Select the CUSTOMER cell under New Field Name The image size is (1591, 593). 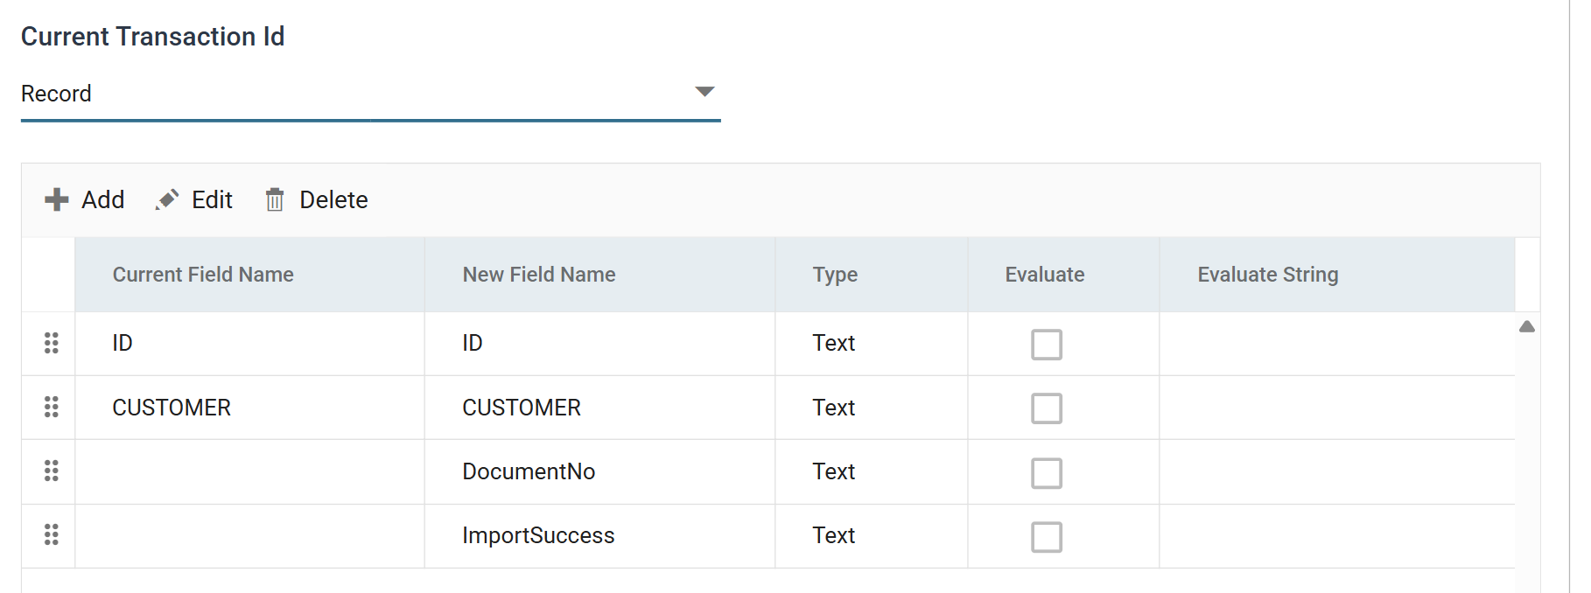point(600,408)
